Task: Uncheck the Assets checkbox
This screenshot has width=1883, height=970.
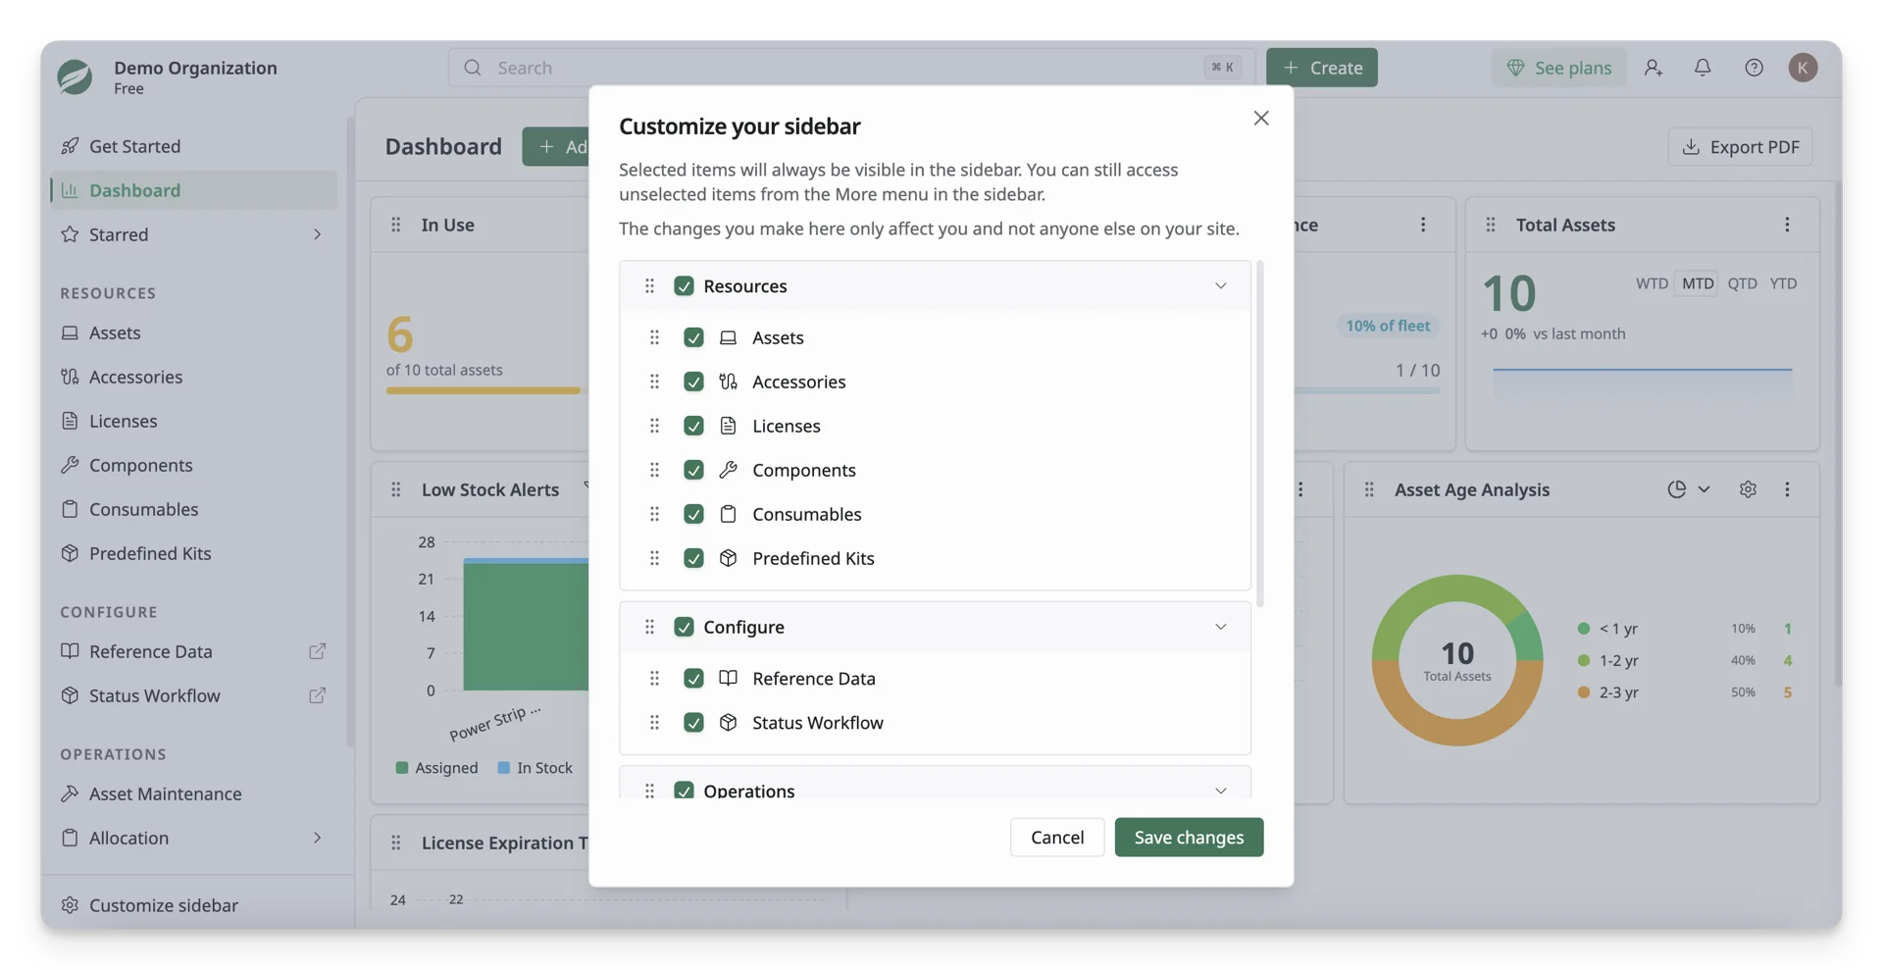Action: (x=693, y=337)
